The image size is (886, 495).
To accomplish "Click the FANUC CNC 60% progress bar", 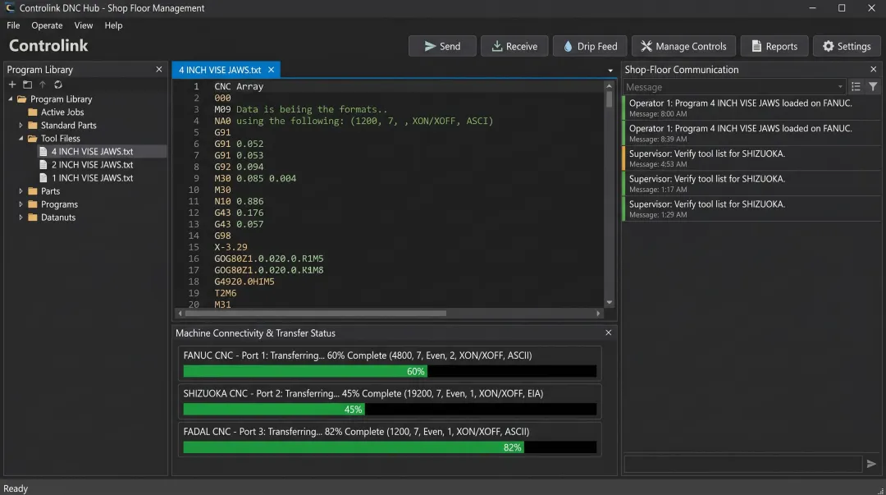I will coord(390,371).
